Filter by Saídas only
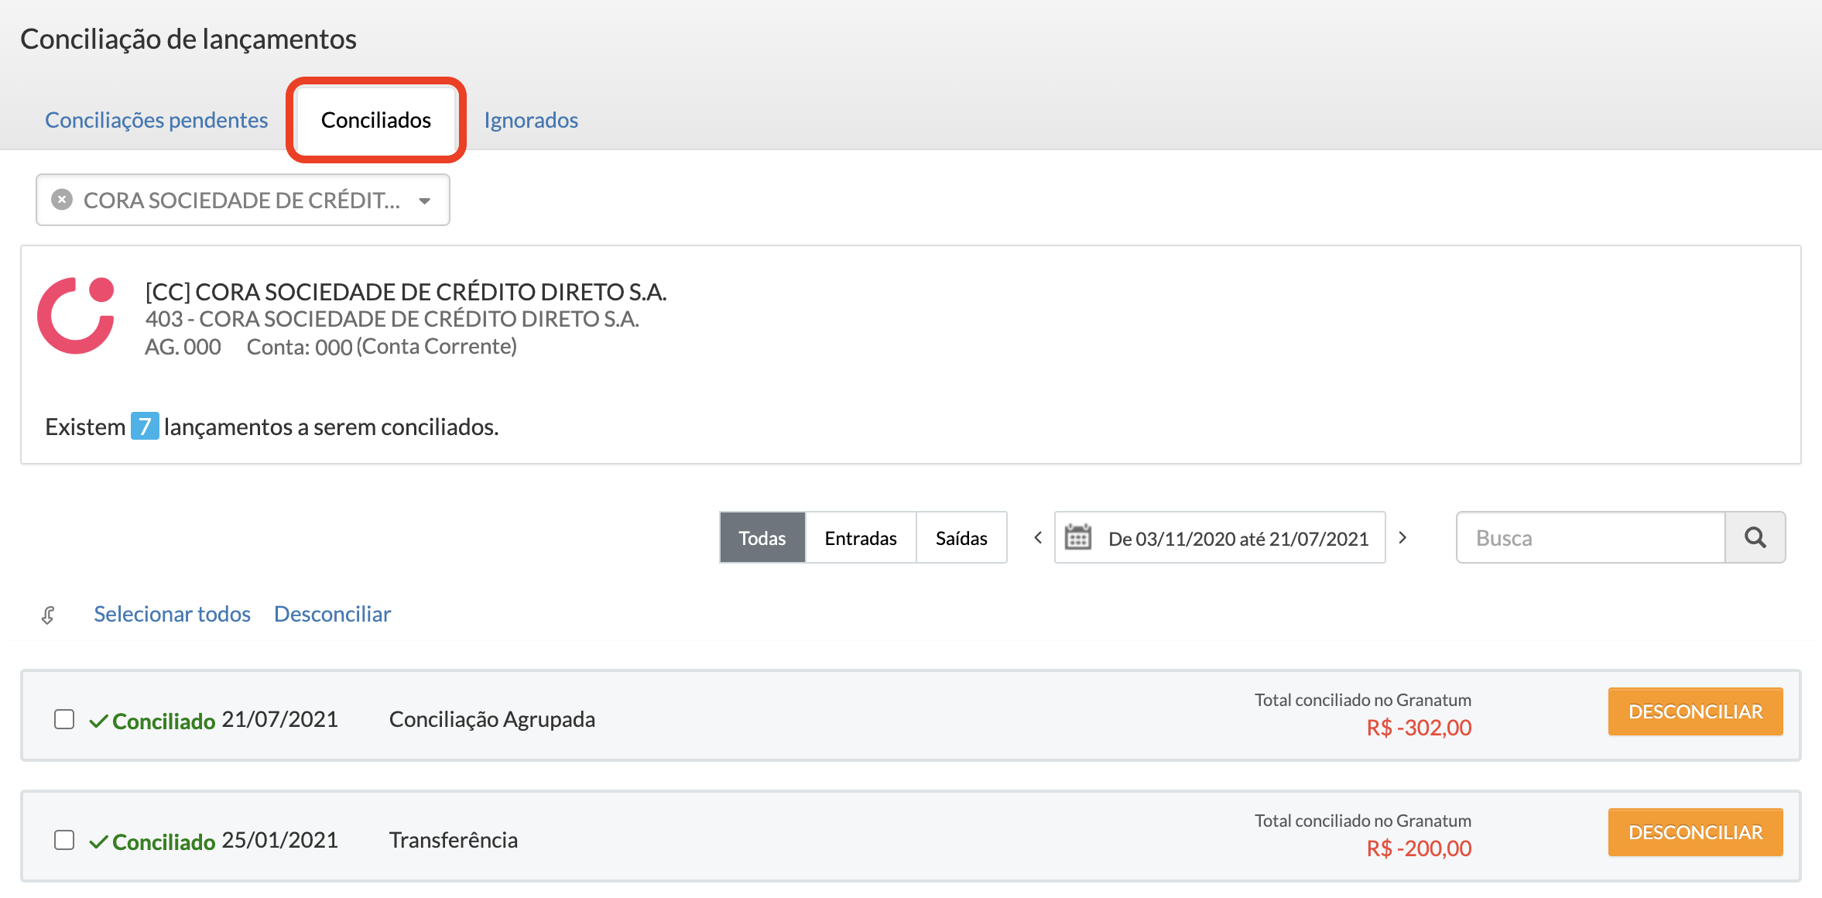 pyautogui.click(x=961, y=538)
